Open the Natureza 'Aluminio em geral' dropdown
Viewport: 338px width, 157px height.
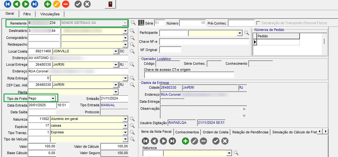coord(125,119)
